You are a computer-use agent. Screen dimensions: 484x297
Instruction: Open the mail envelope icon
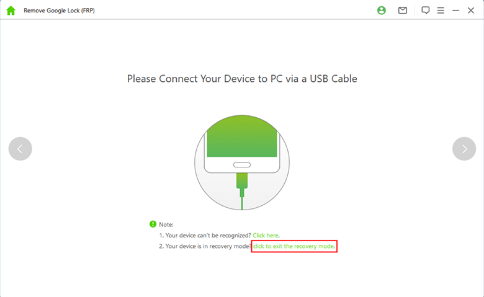pyautogui.click(x=403, y=11)
